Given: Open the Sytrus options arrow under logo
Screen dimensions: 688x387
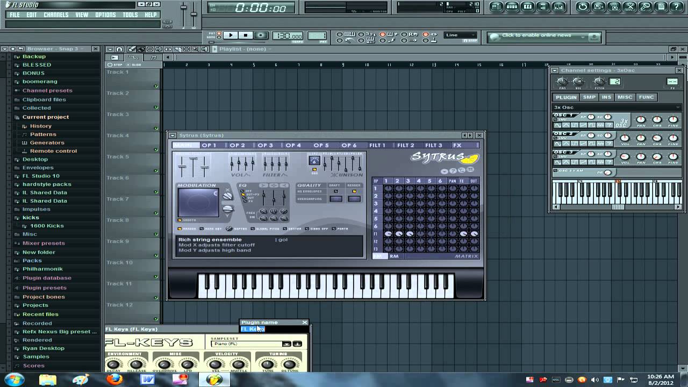Looking at the screenshot, I should click(x=445, y=171).
